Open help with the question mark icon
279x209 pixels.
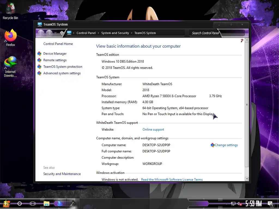click(242, 41)
